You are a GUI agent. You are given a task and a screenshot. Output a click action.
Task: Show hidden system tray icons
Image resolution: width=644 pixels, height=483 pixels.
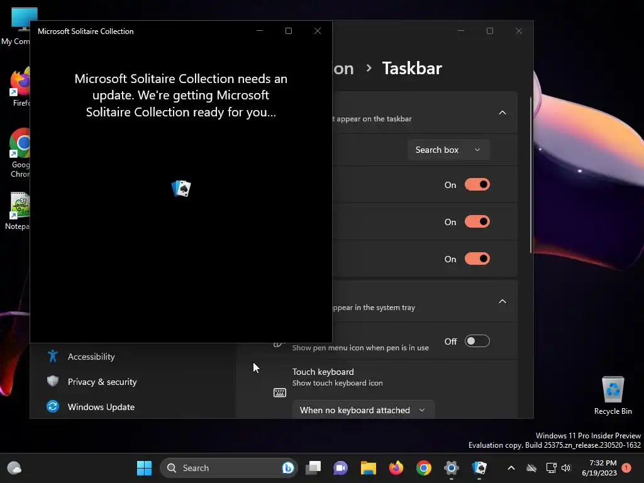pos(511,468)
